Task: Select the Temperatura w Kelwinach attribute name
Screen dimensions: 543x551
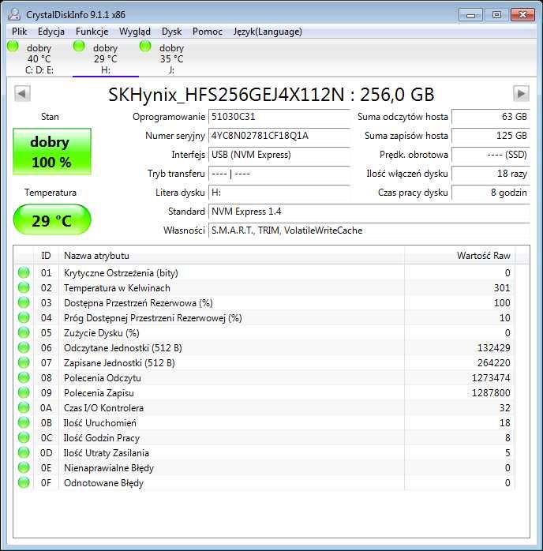Action: (117, 288)
